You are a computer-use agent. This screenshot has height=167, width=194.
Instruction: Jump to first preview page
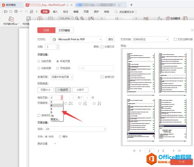[134, 151]
